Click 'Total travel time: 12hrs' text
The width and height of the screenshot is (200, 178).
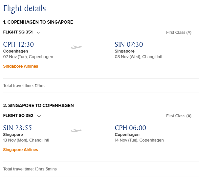[24, 86]
